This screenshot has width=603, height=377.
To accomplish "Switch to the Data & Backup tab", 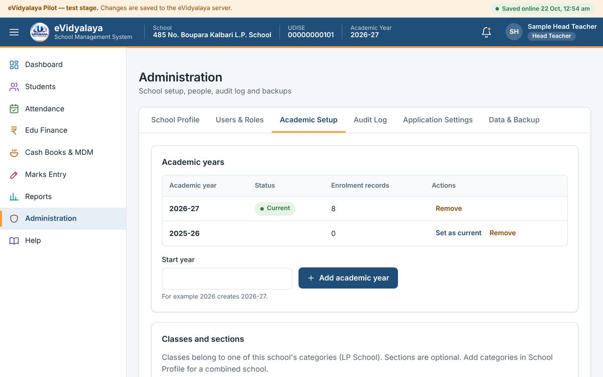I will point(514,120).
